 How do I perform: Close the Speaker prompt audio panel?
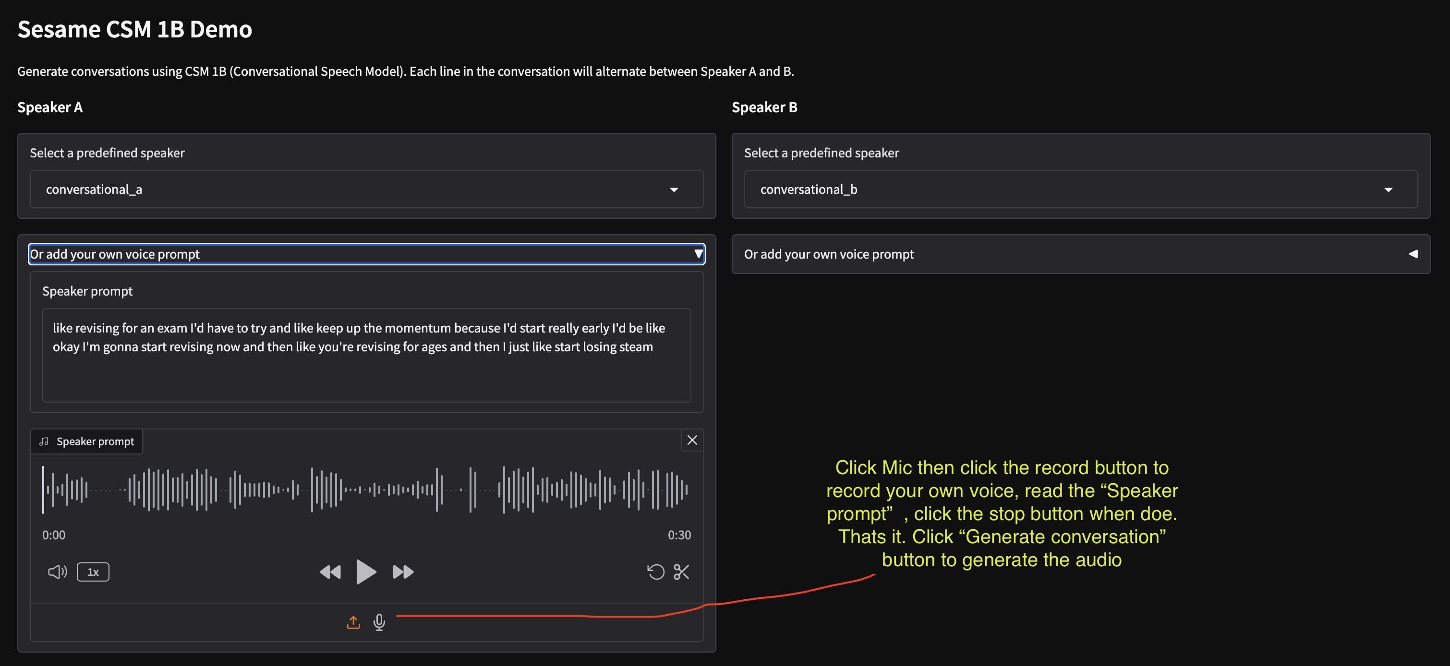[x=692, y=440]
